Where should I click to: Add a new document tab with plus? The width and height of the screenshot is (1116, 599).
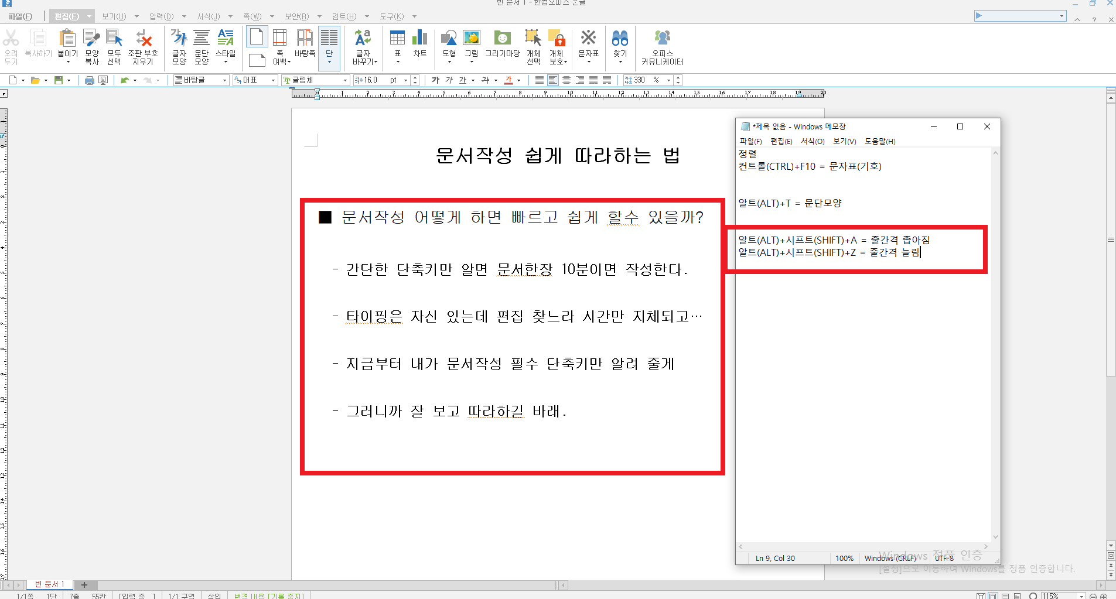pyautogui.click(x=84, y=585)
